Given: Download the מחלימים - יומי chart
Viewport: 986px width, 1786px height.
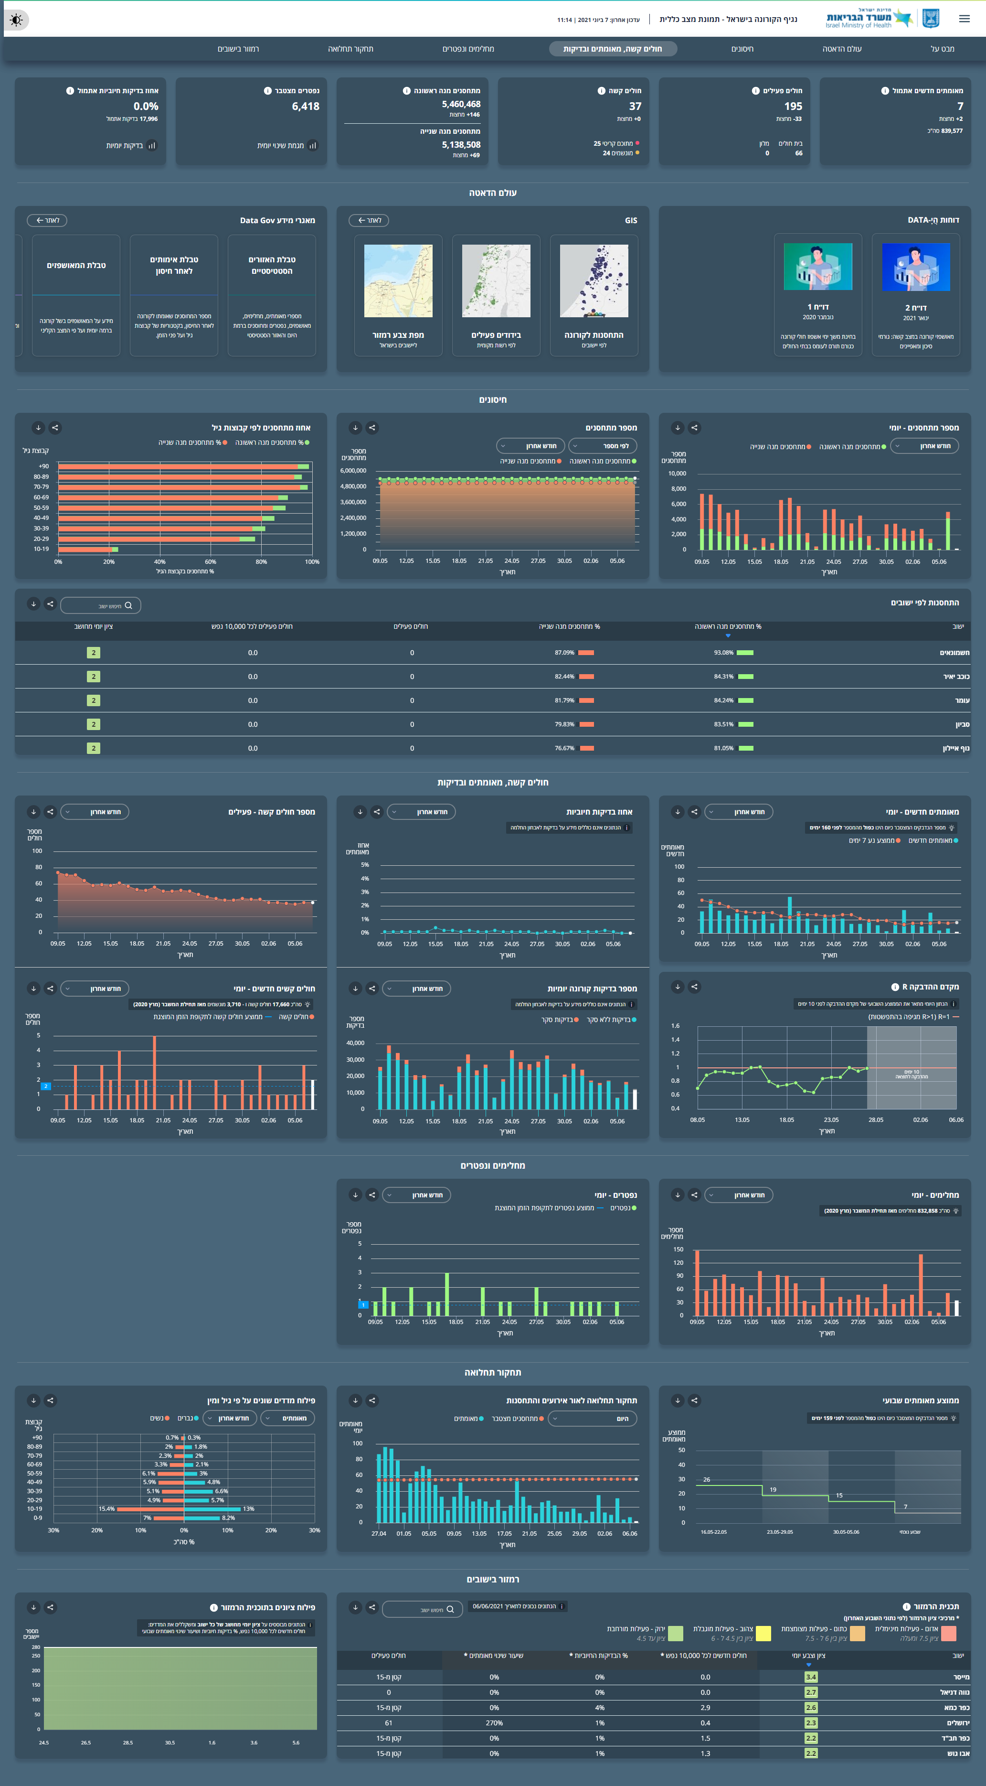Looking at the screenshot, I should click(x=678, y=1194).
